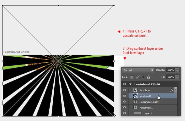The height and width of the screenshot is (121, 185).
Task: Collapse the Leaderboard 720x90 group triangle
Action: tap(130, 84)
